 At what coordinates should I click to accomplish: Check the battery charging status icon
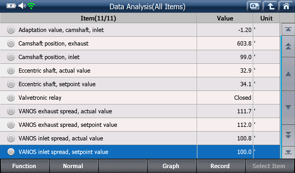[11, 6]
